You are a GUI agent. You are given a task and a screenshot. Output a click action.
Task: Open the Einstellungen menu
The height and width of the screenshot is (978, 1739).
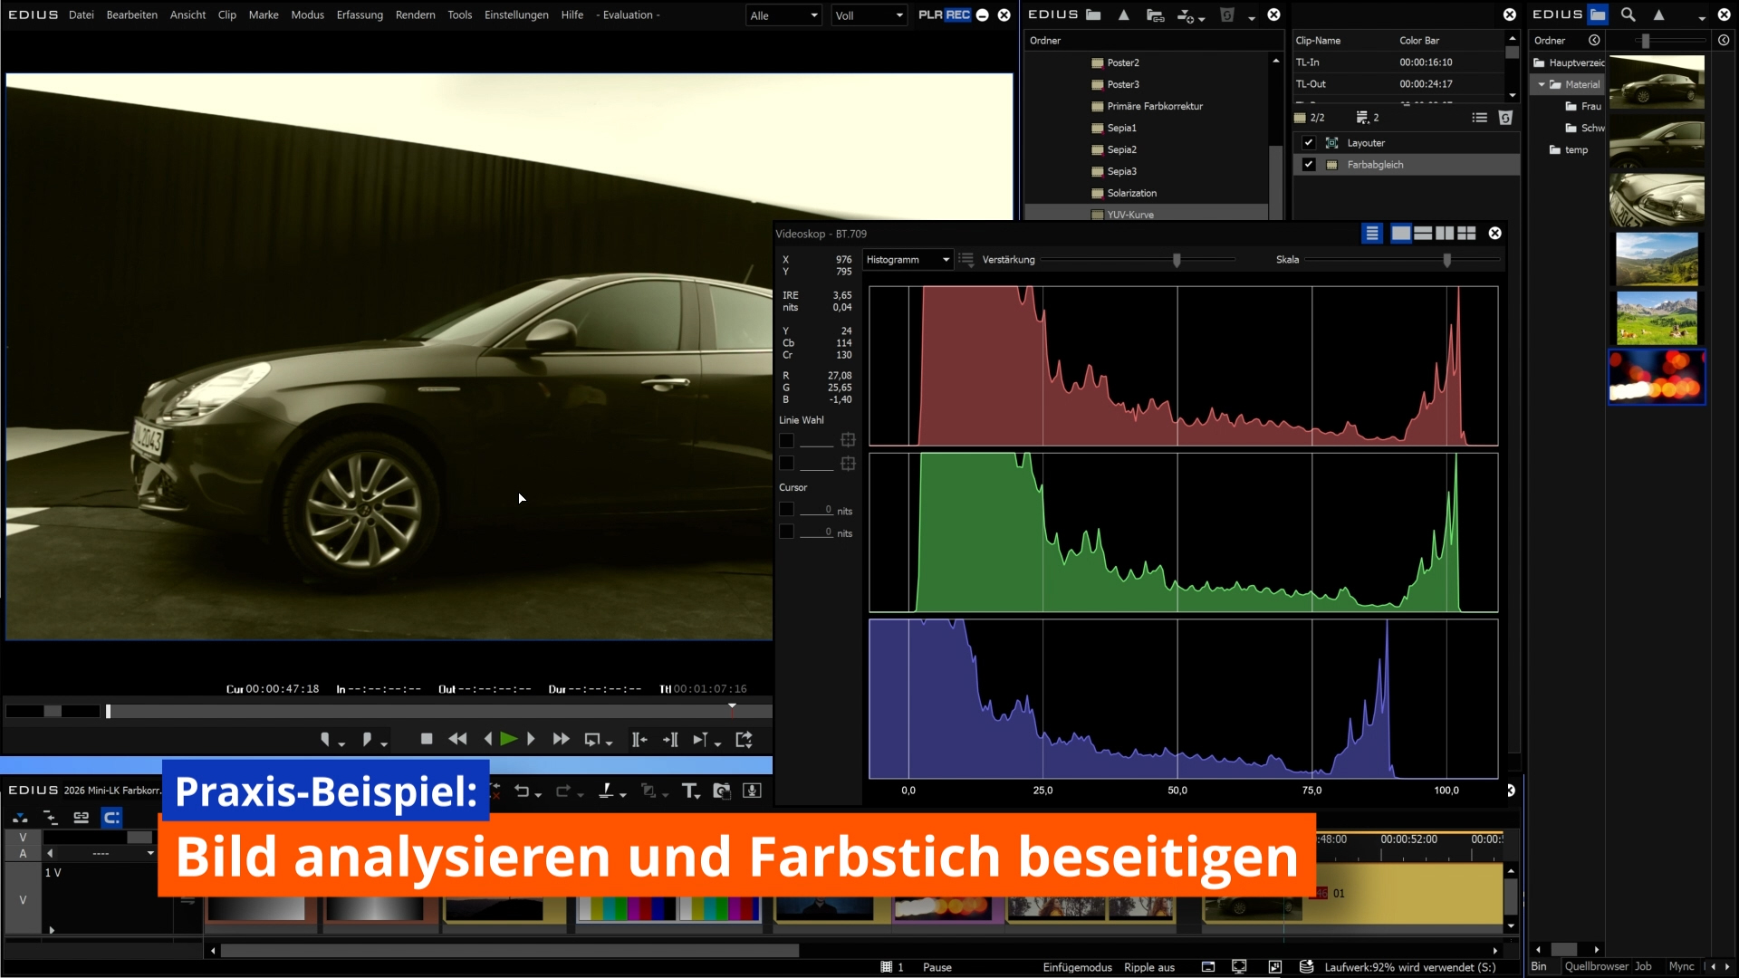(515, 14)
